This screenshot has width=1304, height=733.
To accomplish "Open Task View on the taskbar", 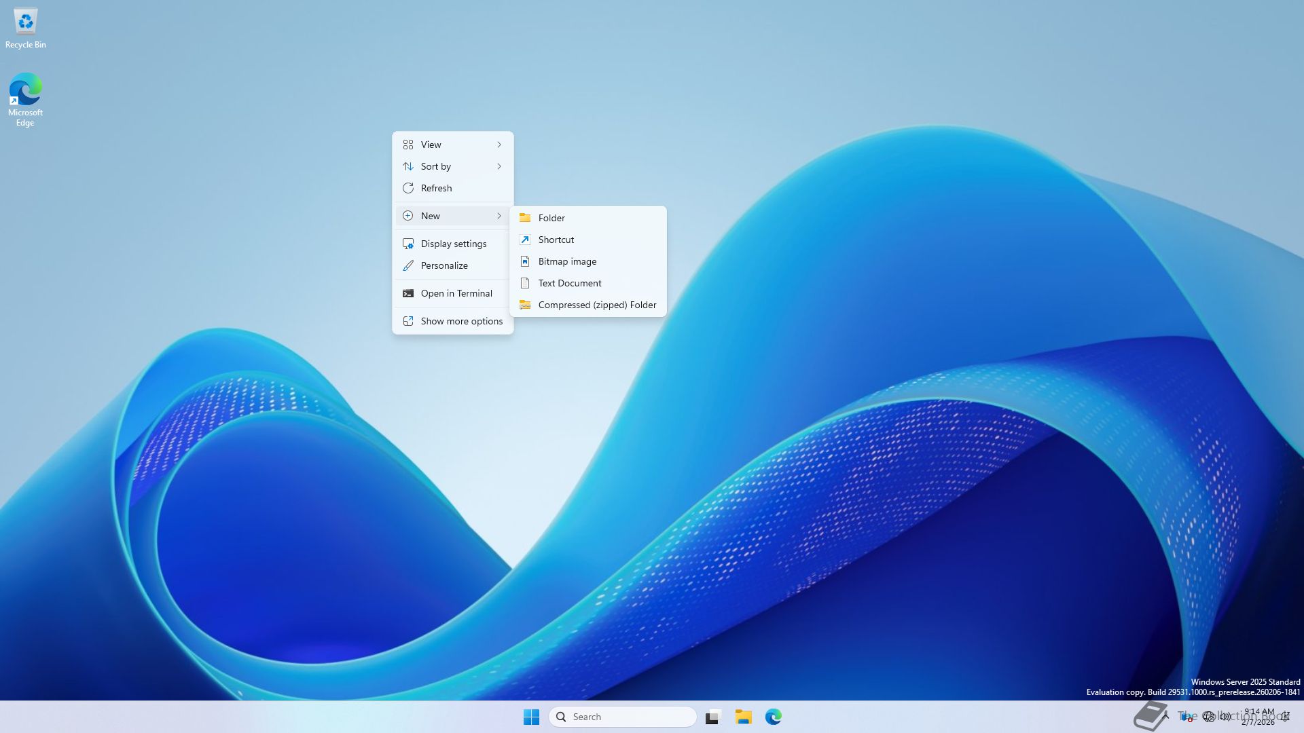I will click(x=712, y=717).
